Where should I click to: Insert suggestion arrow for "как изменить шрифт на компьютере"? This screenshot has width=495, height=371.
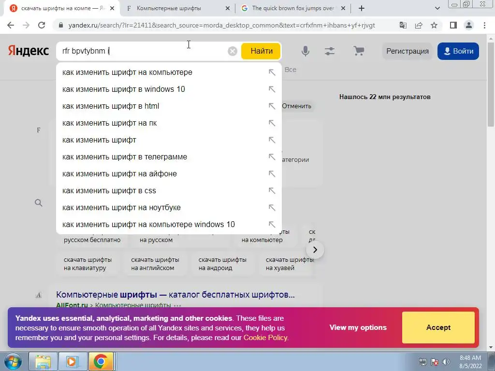click(x=272, y=72)
